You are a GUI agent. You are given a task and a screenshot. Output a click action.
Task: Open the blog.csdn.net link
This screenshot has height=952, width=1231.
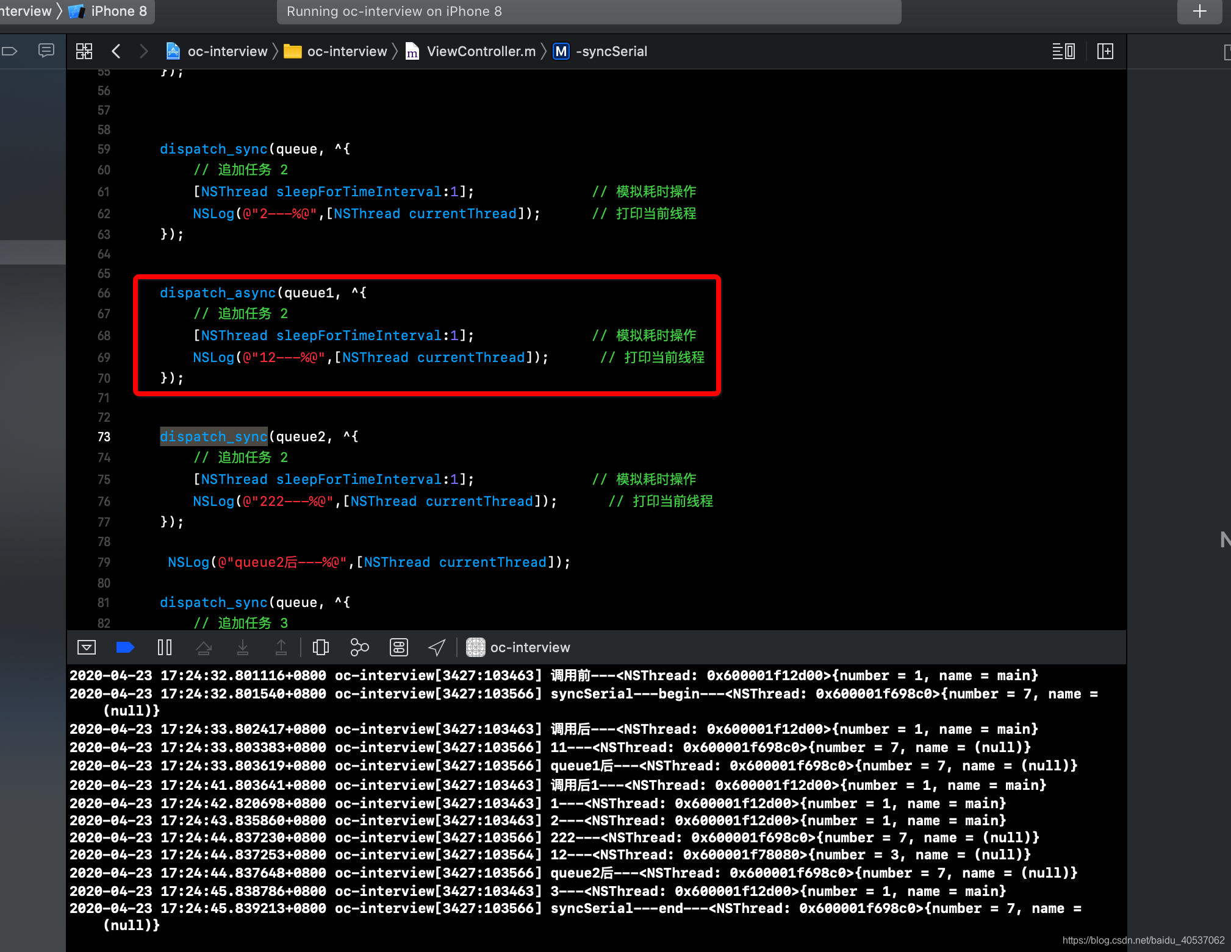point(1144,940)
